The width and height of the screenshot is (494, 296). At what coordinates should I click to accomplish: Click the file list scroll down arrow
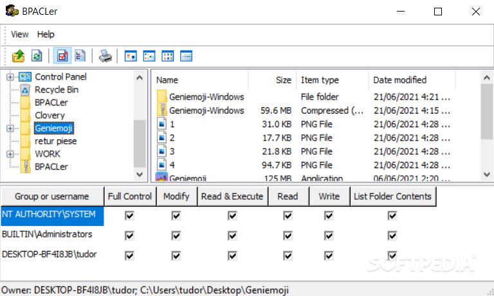[487, 174]
